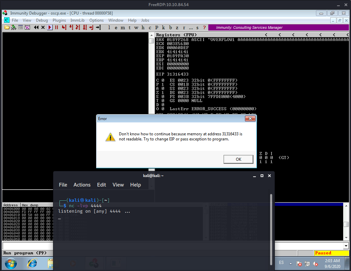The width and height of the screenshot is (351, 271).
Task: Click the graph diagram toolbar icon
Action: 28,27
